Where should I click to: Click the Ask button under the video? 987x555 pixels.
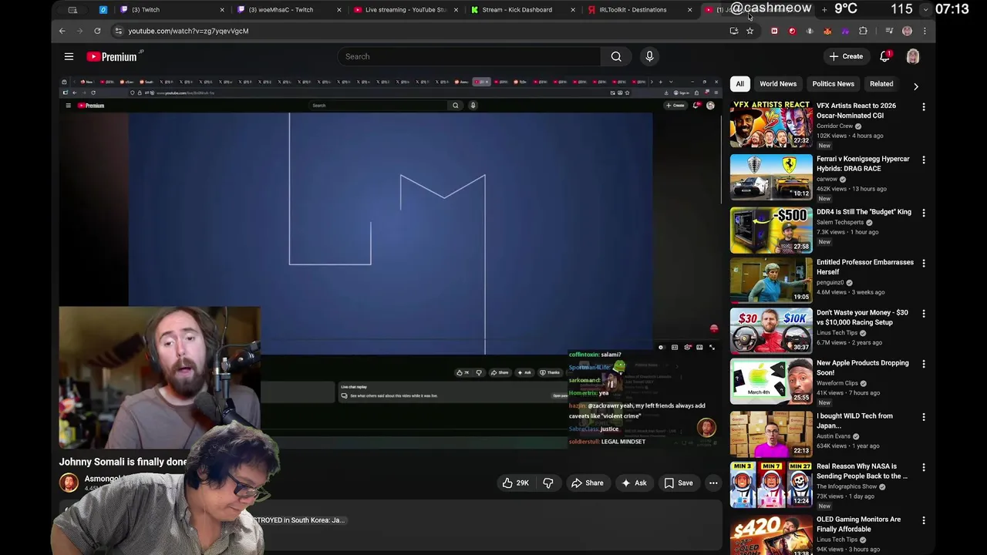(634, 483)
